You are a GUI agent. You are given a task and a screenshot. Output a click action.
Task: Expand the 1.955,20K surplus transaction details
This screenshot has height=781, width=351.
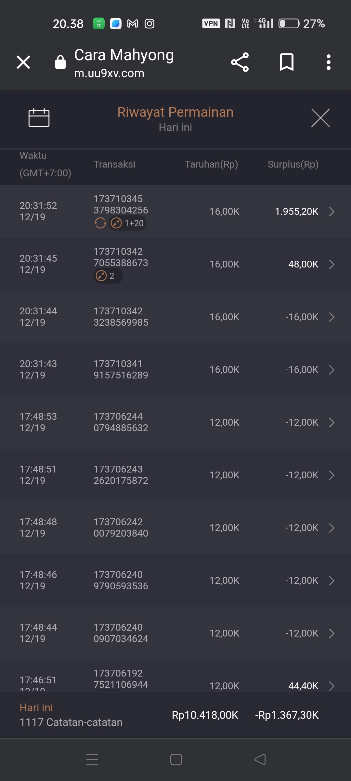click(331, 212)
